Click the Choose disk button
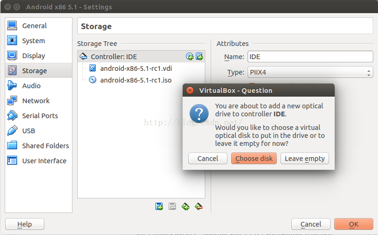 (254, 159)
